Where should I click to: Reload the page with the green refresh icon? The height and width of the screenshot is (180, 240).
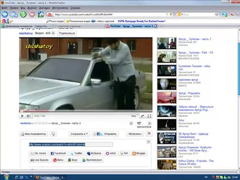pyautogui.click(x=23, y=14)
